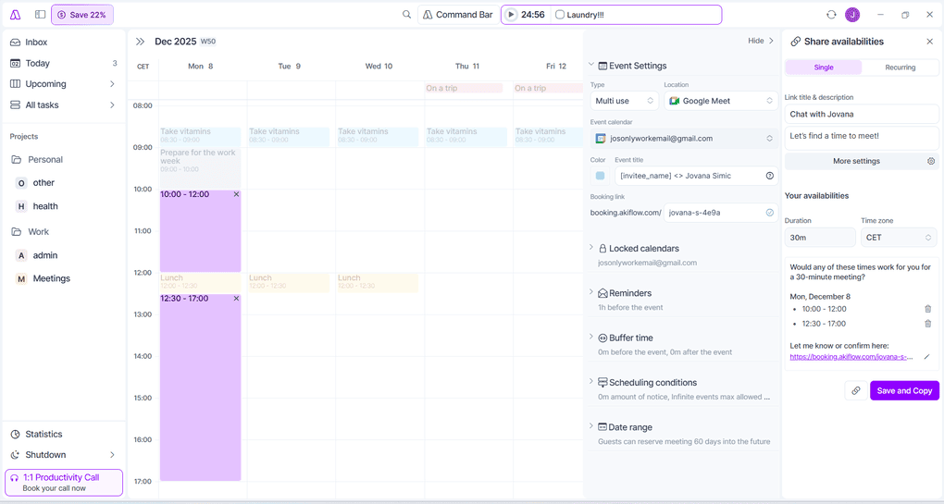The image size is (944, 504).
Task: Edit the booking message pencil icon
Action: pyautogui.click(x=926, y=357)
